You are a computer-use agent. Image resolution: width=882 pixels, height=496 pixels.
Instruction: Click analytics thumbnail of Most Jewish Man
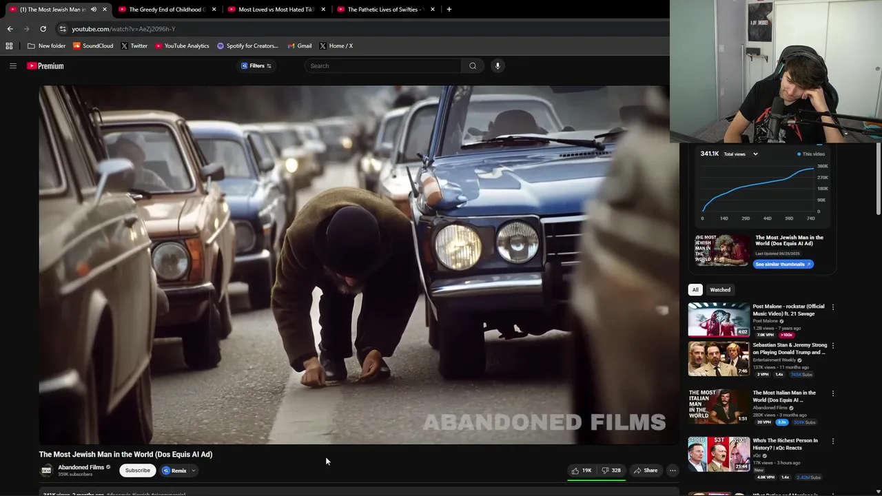723,250
